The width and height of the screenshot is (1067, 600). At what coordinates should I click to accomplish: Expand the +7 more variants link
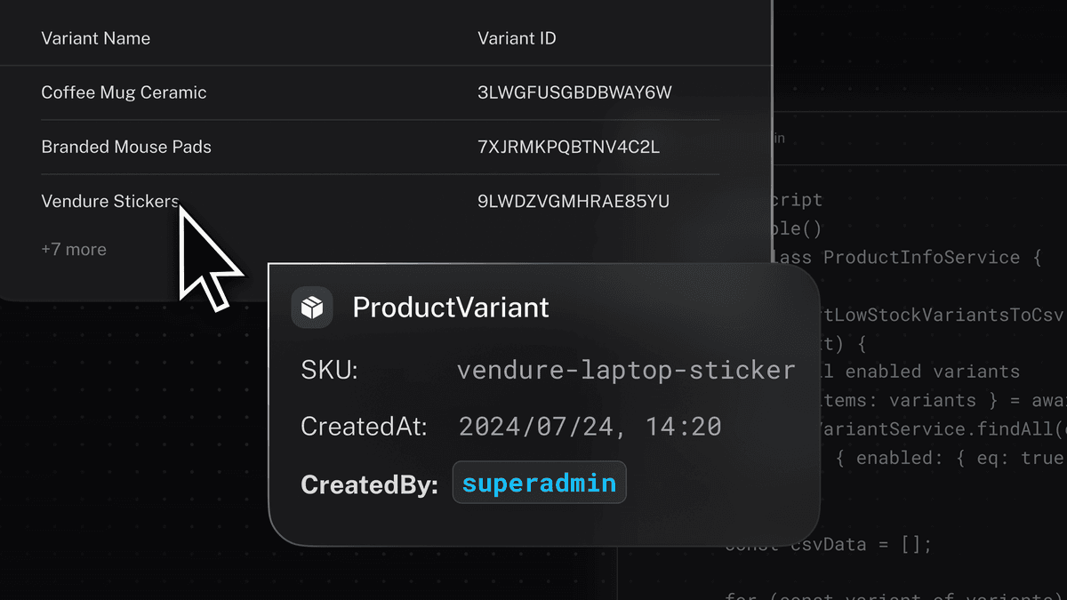[x=74, y=250]
